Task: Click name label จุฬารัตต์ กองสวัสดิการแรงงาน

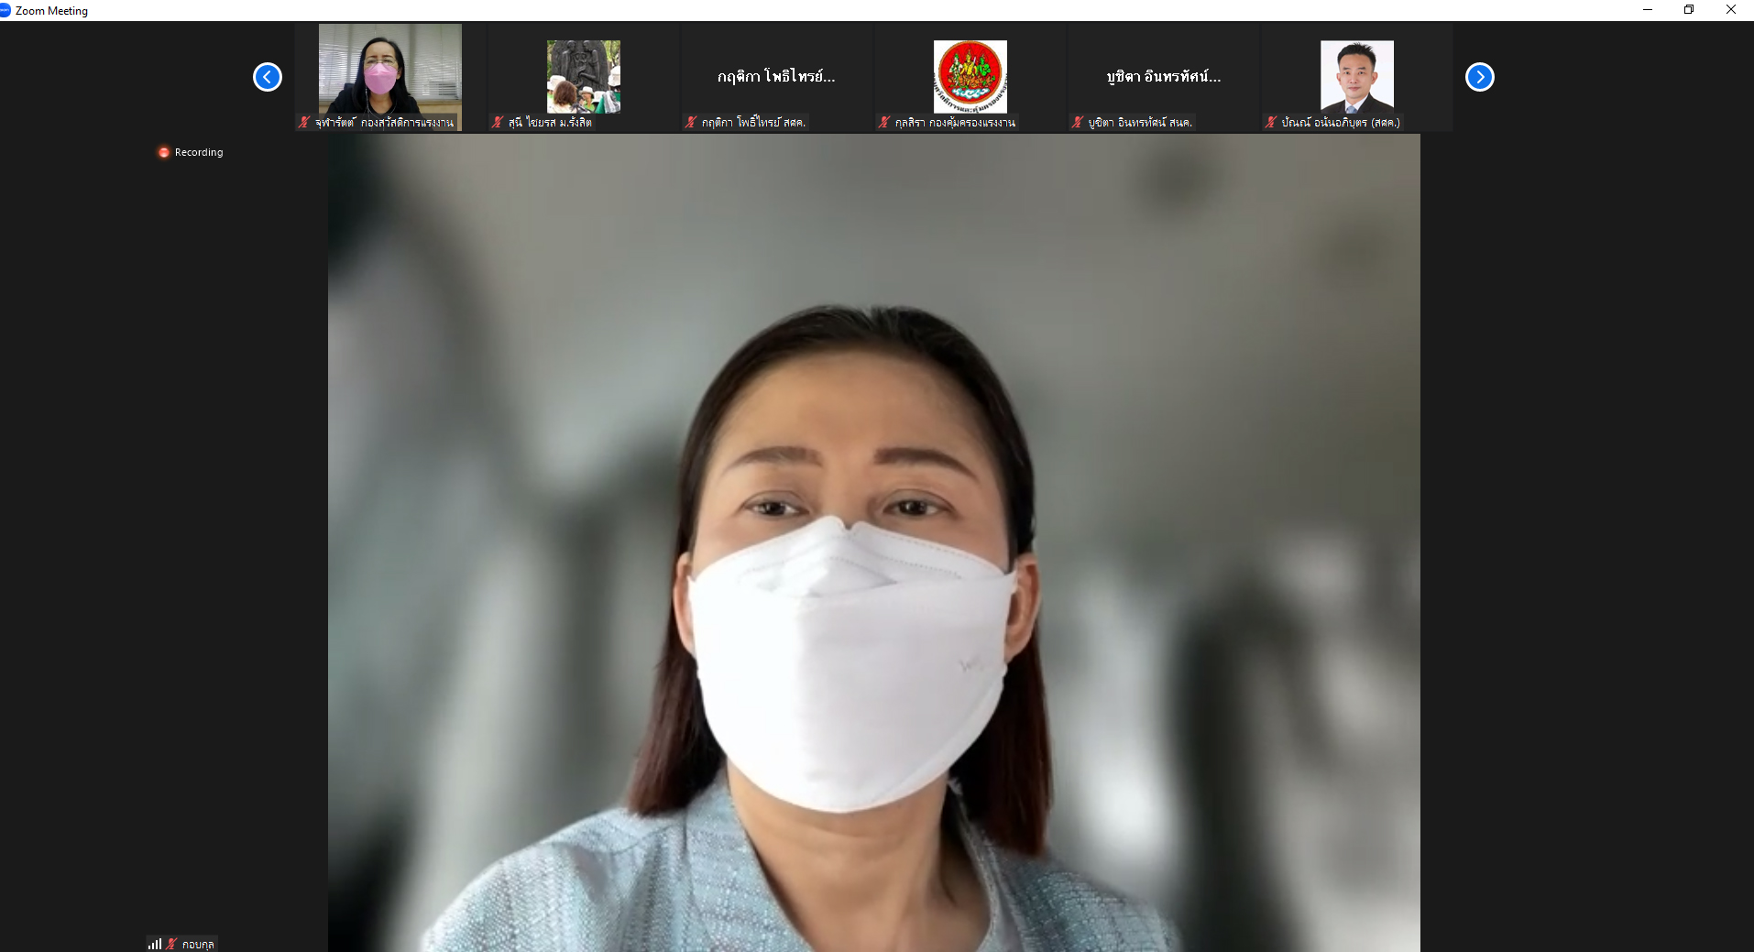Action: 384,122
